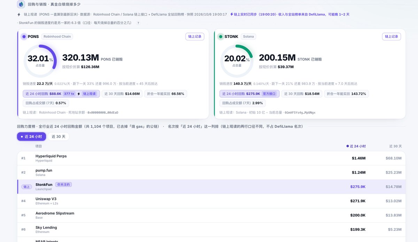418x242 pixels.
Task: Open the Aerodrome Slipstream row
Action: pyautogui.click(x=211, y=215)
